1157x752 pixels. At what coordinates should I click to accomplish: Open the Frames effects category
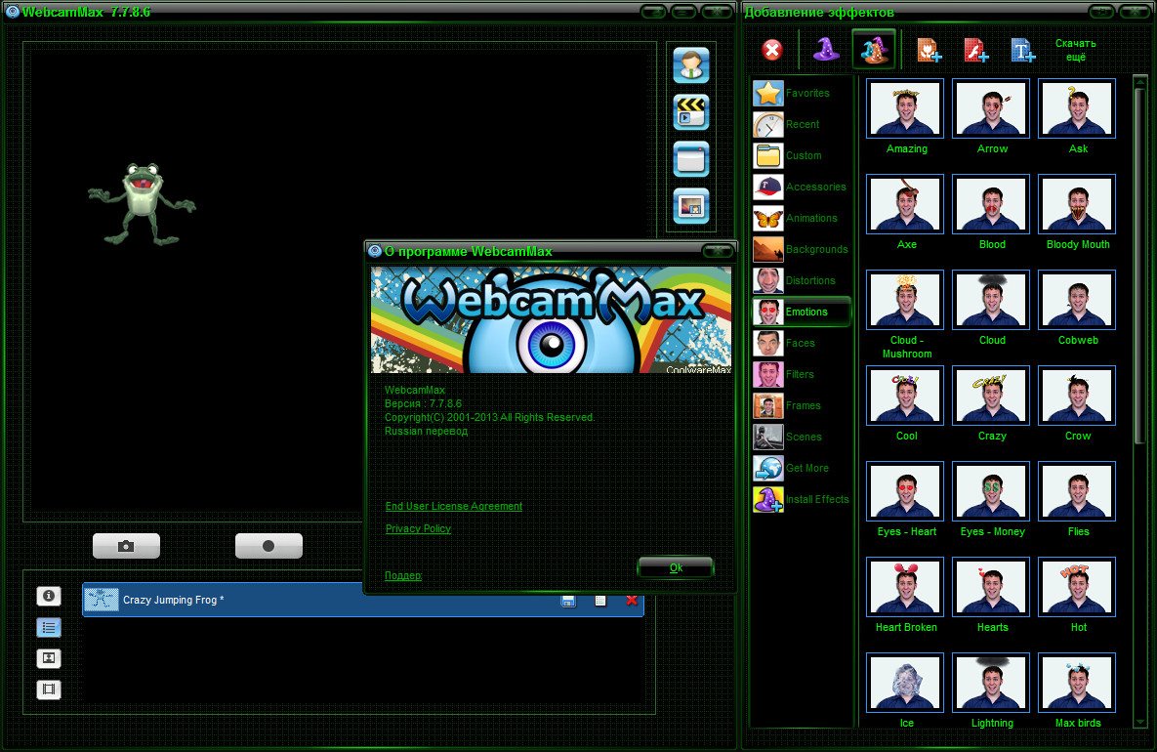click(802, 405)
